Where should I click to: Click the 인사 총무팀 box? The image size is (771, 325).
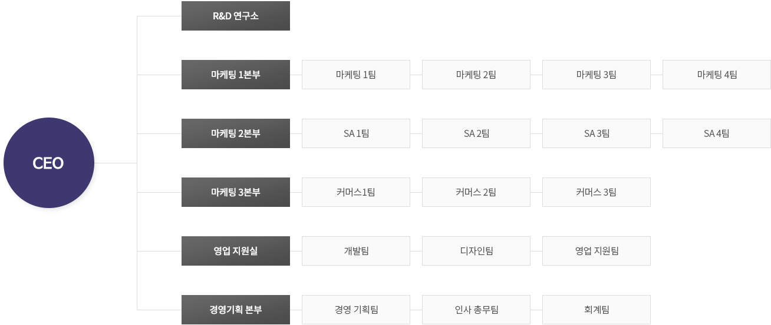tap(476, 310)
